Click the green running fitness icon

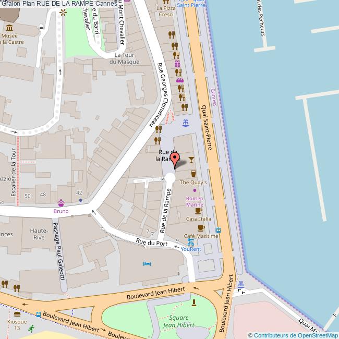click(31, 329)
